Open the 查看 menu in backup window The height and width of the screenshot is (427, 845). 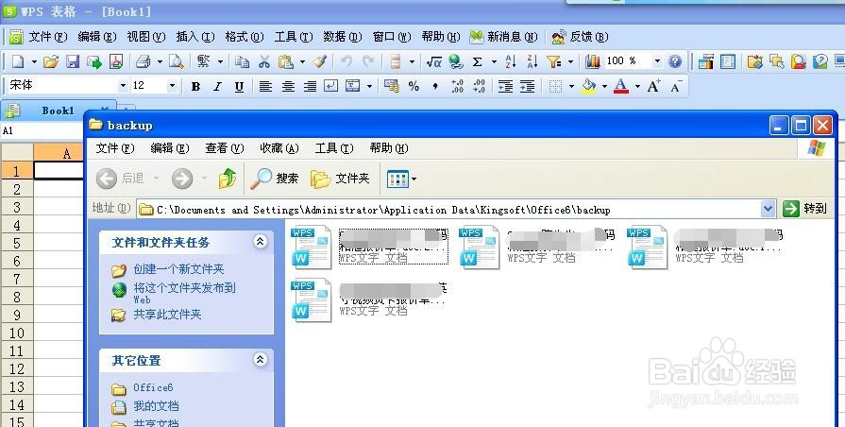click(x=224, y=147)
